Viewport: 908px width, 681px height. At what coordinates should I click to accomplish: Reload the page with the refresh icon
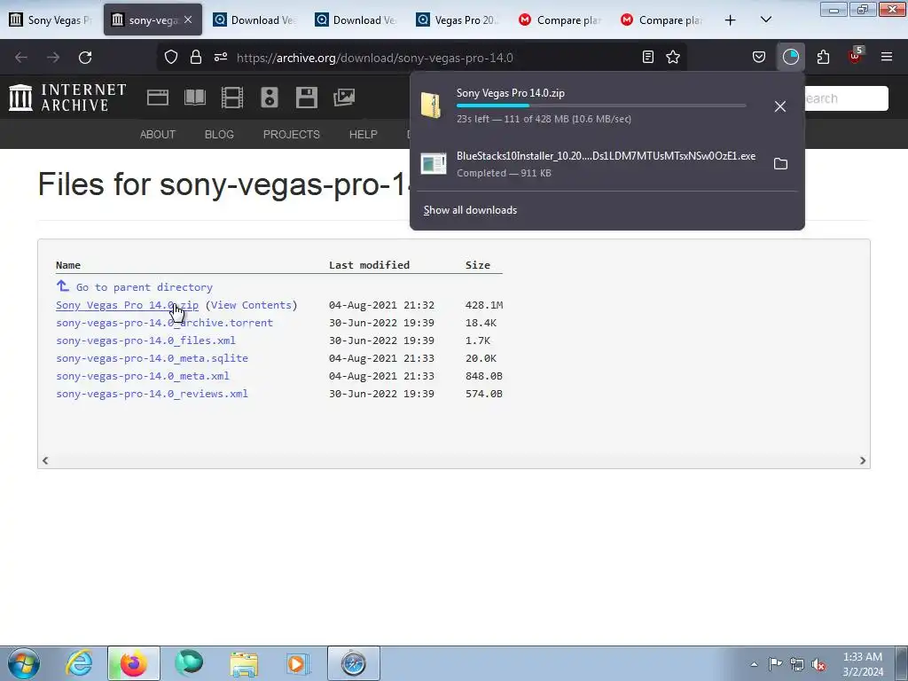coord(85,58)
